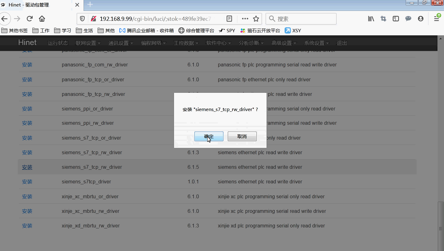Screen dimensions: 444x251
Task: Click 安装 link for xinje_xd_mbrtu_rw_driver
Action: pyautogui.click(x=27, y=226)
